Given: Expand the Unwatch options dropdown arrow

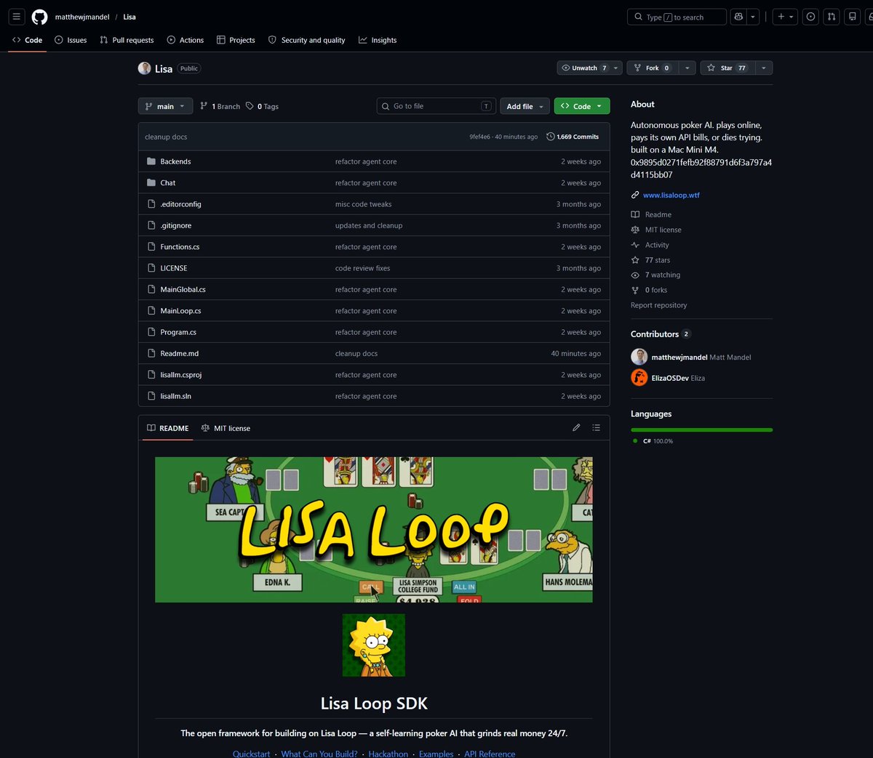Looking at the screenshot, I should pos(616,68).
